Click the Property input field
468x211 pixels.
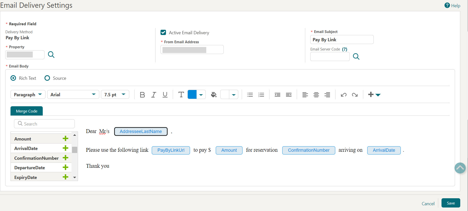25,55
